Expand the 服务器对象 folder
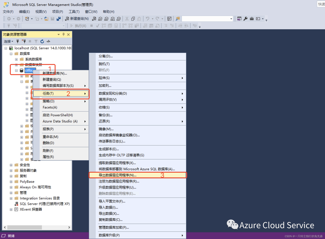The width and height of the screenshot is (325, 239). (x=11, y=171)
